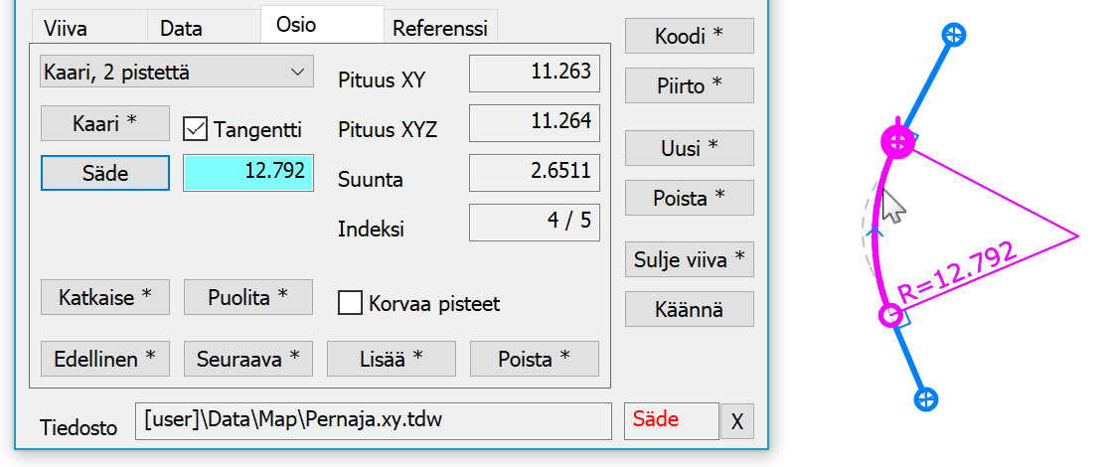
Task: Click the Katkaise button
Action: [x=105, y=297]
